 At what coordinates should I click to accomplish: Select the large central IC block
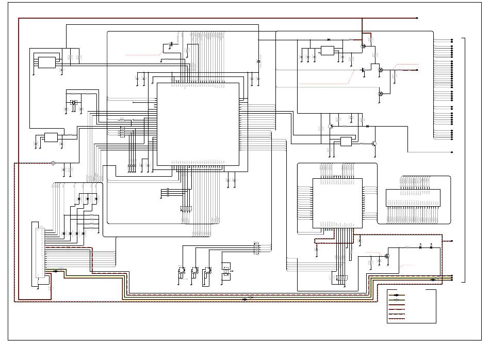coord(198,124)
